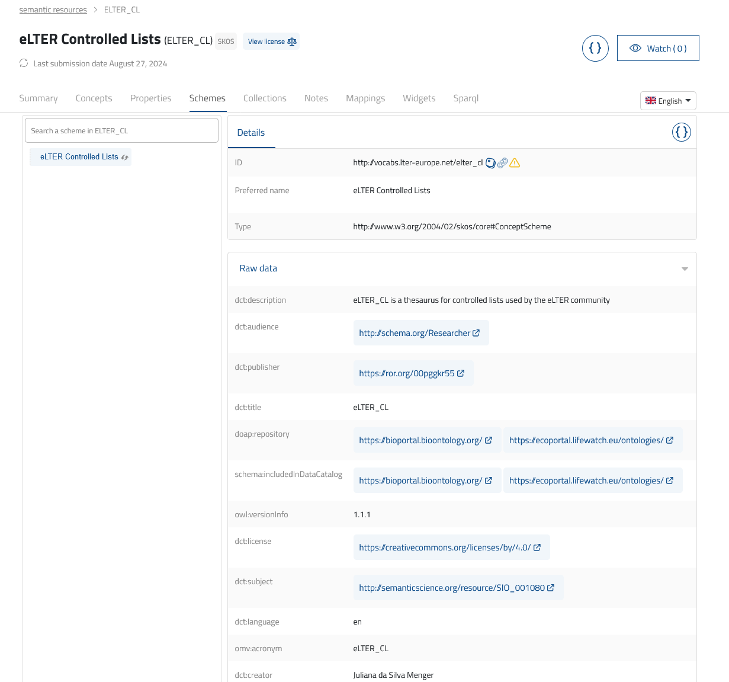Open the Widgets tab
Viewport: 729px width, 682px height.
[419, 98]
